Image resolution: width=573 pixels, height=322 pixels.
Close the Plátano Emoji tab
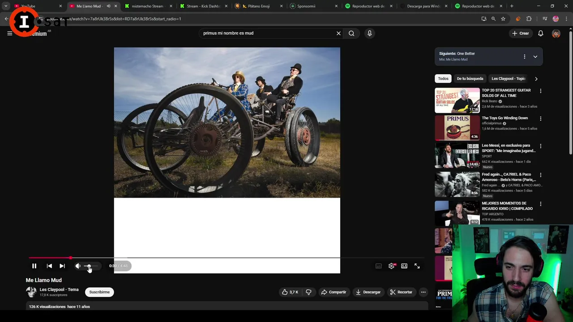pos(281,6)
